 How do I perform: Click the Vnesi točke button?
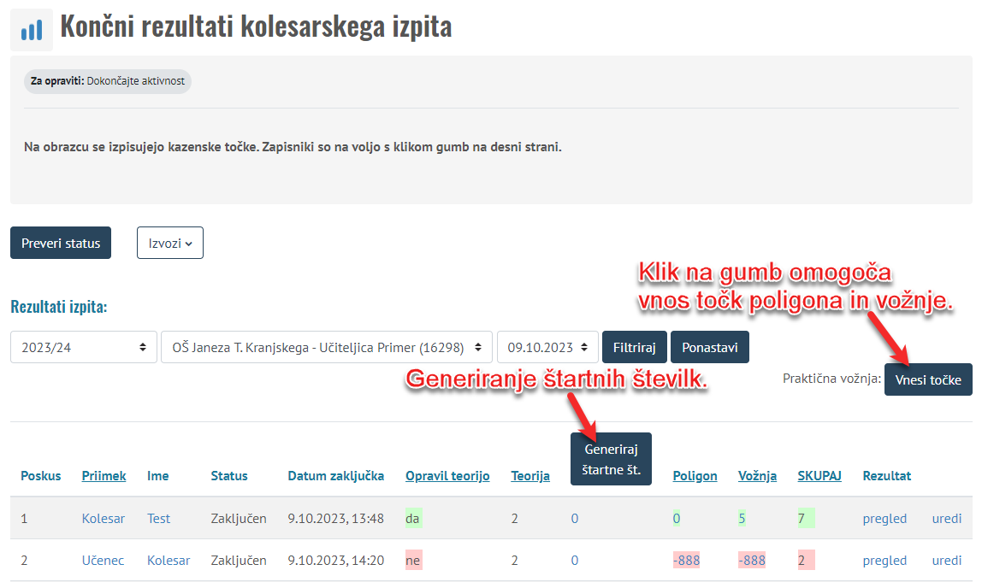pyautogui.click(x=927, y=379)
